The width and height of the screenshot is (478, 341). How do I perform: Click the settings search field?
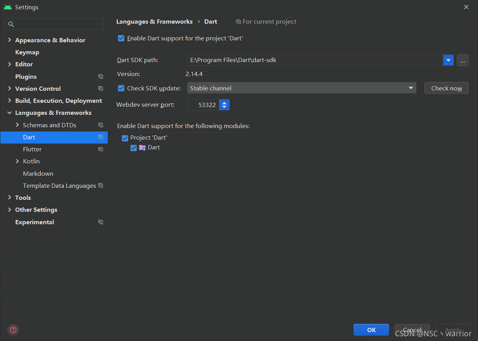[x=54, y=24]
